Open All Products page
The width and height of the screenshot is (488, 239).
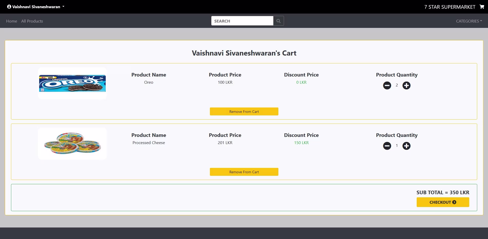[32, 21]
